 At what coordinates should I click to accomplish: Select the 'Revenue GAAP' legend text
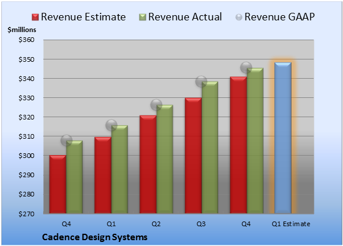279,17
